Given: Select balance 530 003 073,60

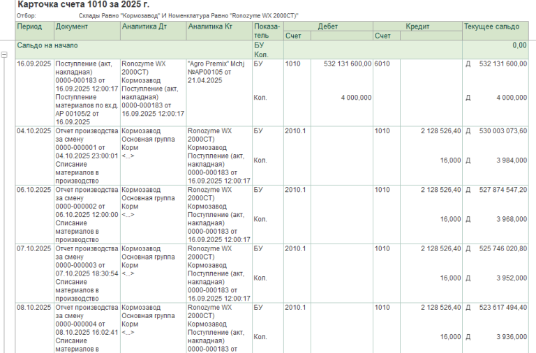Looking at the screenshot, I should click(502, 131).
